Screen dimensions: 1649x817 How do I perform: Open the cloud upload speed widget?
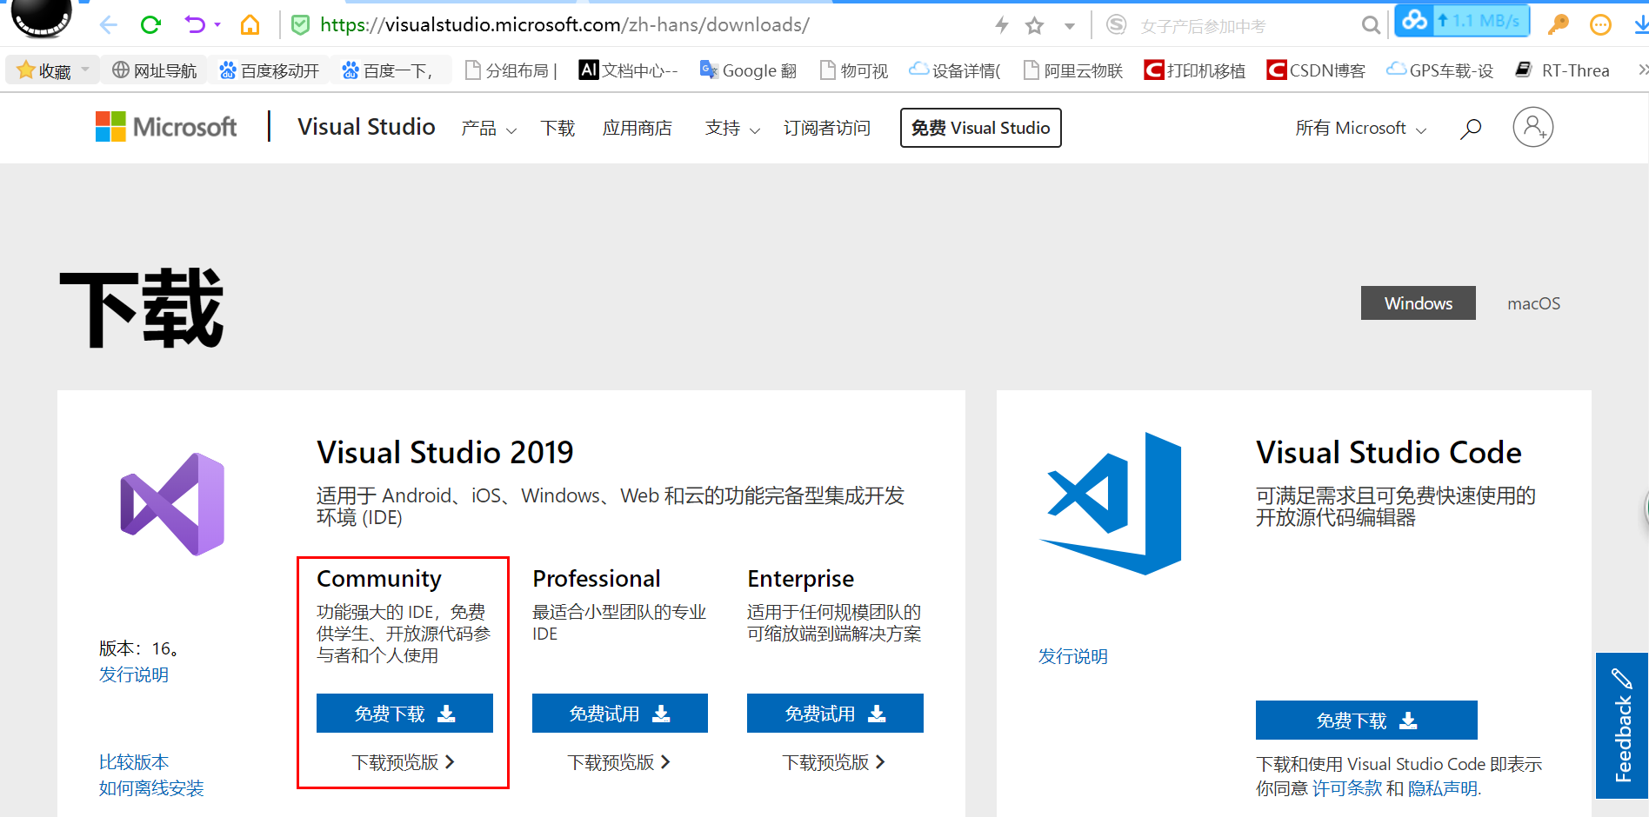(x=1462, y=20)
